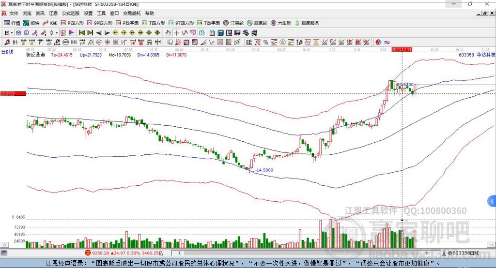Open the 公式选股 menu
The image size is (496, 268).
[x=71, y=13]
